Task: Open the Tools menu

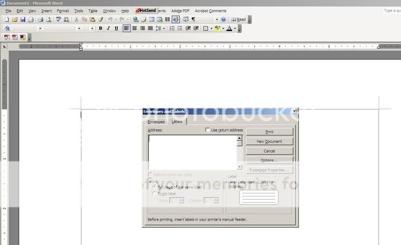Action: pos(78,11)
